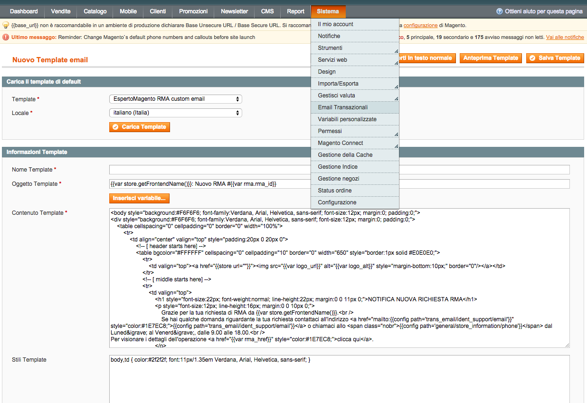Click Carica Template button

(x=139, y=127)
